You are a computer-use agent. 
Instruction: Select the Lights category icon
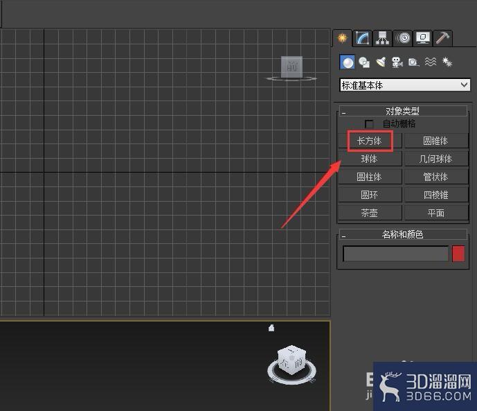[x=381, y=62]
